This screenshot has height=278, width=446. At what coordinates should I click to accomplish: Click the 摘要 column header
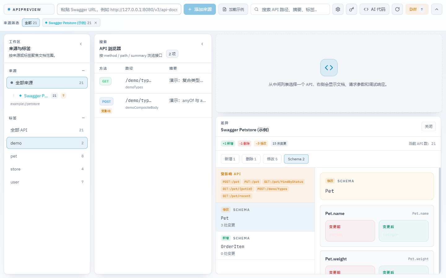click(x=173, y=68)
